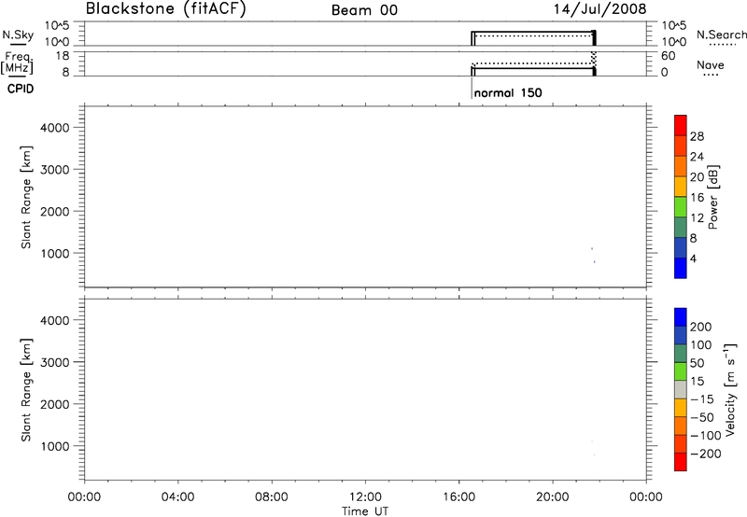Click the 08:00 time axis label
Image resolution: width=747 pixels, height=517 pixels.
click(x=272, y=497)
